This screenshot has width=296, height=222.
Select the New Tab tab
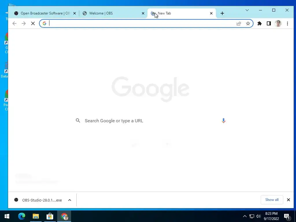tap(181, 13)
